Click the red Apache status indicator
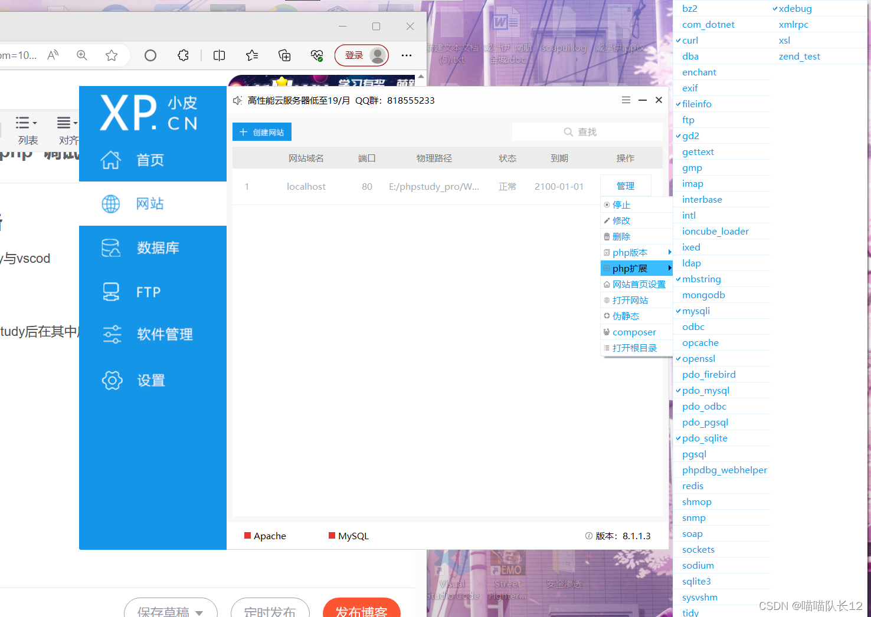The height and width of the screenshot is (617, 871). [x=248, y=536]
